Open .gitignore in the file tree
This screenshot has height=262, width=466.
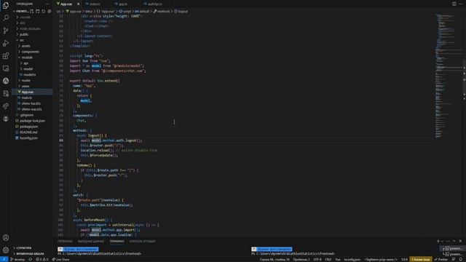[x=33, y=115]
